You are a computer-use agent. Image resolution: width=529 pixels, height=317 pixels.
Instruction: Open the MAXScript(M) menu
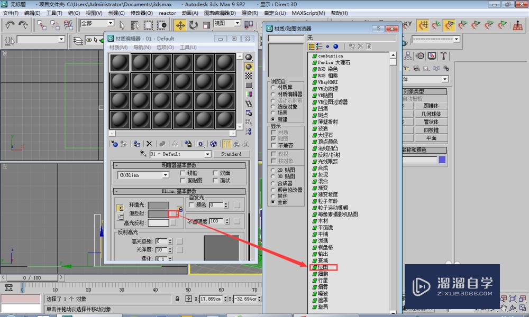click(308, 13)
